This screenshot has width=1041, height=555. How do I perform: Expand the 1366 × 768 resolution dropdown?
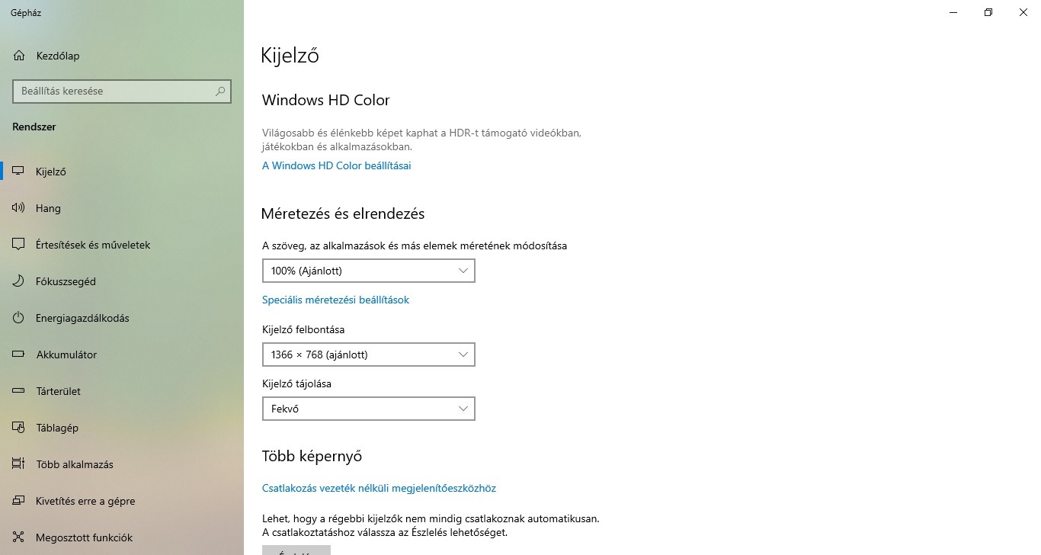368,354
